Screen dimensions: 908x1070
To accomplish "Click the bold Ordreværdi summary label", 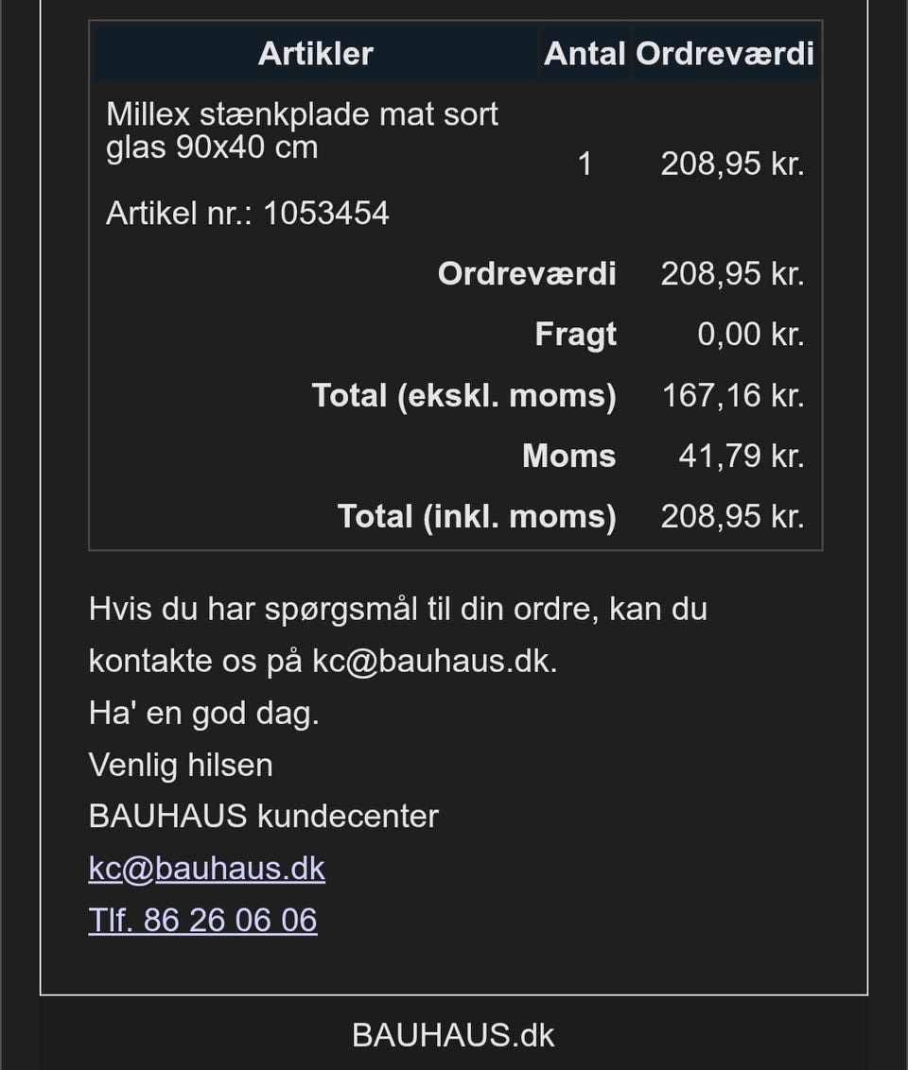I will point(527,274).
